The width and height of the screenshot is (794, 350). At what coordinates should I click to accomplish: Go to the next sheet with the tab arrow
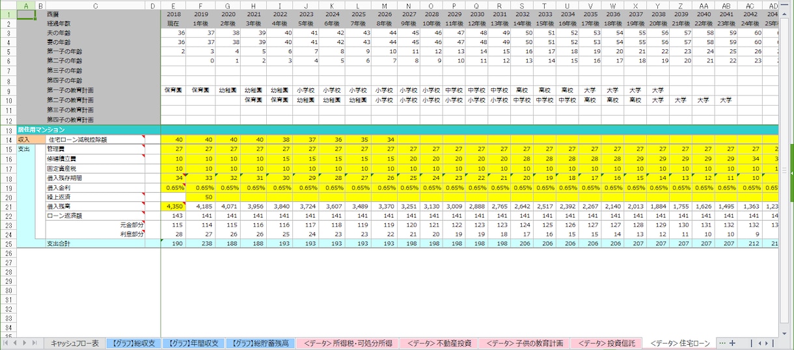click(25, 343)
